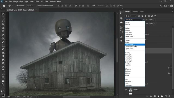The height and width of the screenshot is (98, 174).
Task: Select the Path Selection tool
Action: pyautogui.click(x=3, y=74)
